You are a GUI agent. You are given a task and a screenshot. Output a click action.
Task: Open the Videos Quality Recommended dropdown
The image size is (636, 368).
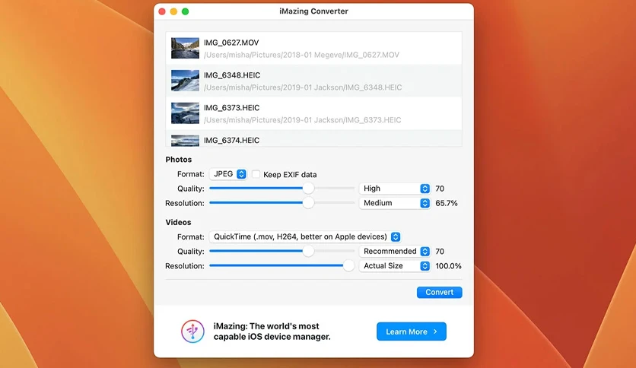tap(394, 251)
